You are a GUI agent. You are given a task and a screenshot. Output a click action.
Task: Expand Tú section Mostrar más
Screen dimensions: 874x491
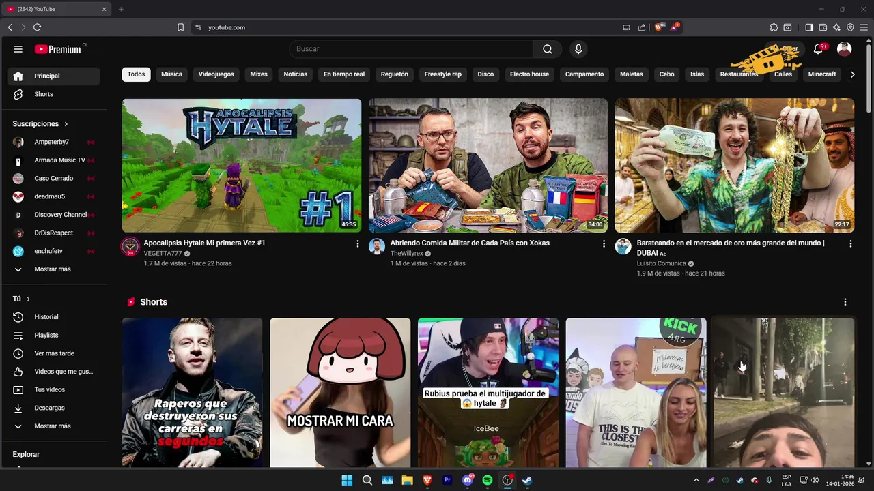pyautogui.click(x=53, y=426)
